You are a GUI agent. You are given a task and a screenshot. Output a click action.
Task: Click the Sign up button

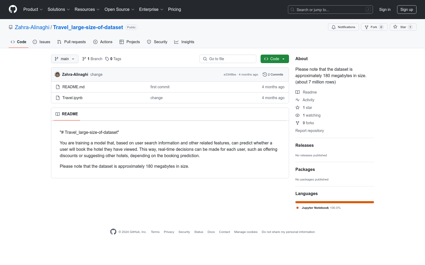[x=407, y=10]
